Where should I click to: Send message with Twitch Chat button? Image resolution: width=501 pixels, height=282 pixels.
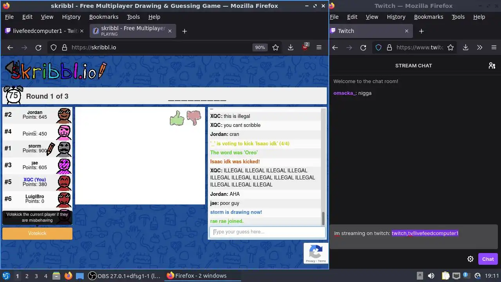click(x=488, y=259)
